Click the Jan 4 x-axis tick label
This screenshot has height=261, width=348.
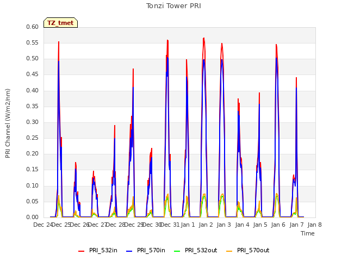[x=242, y=225]
